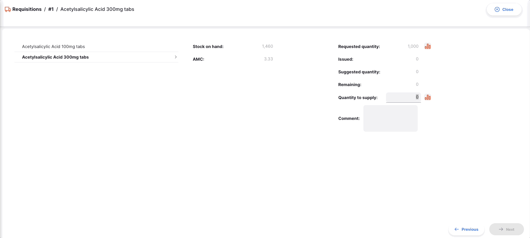Open requisition #1 breadcrumb

click(51, 9)
